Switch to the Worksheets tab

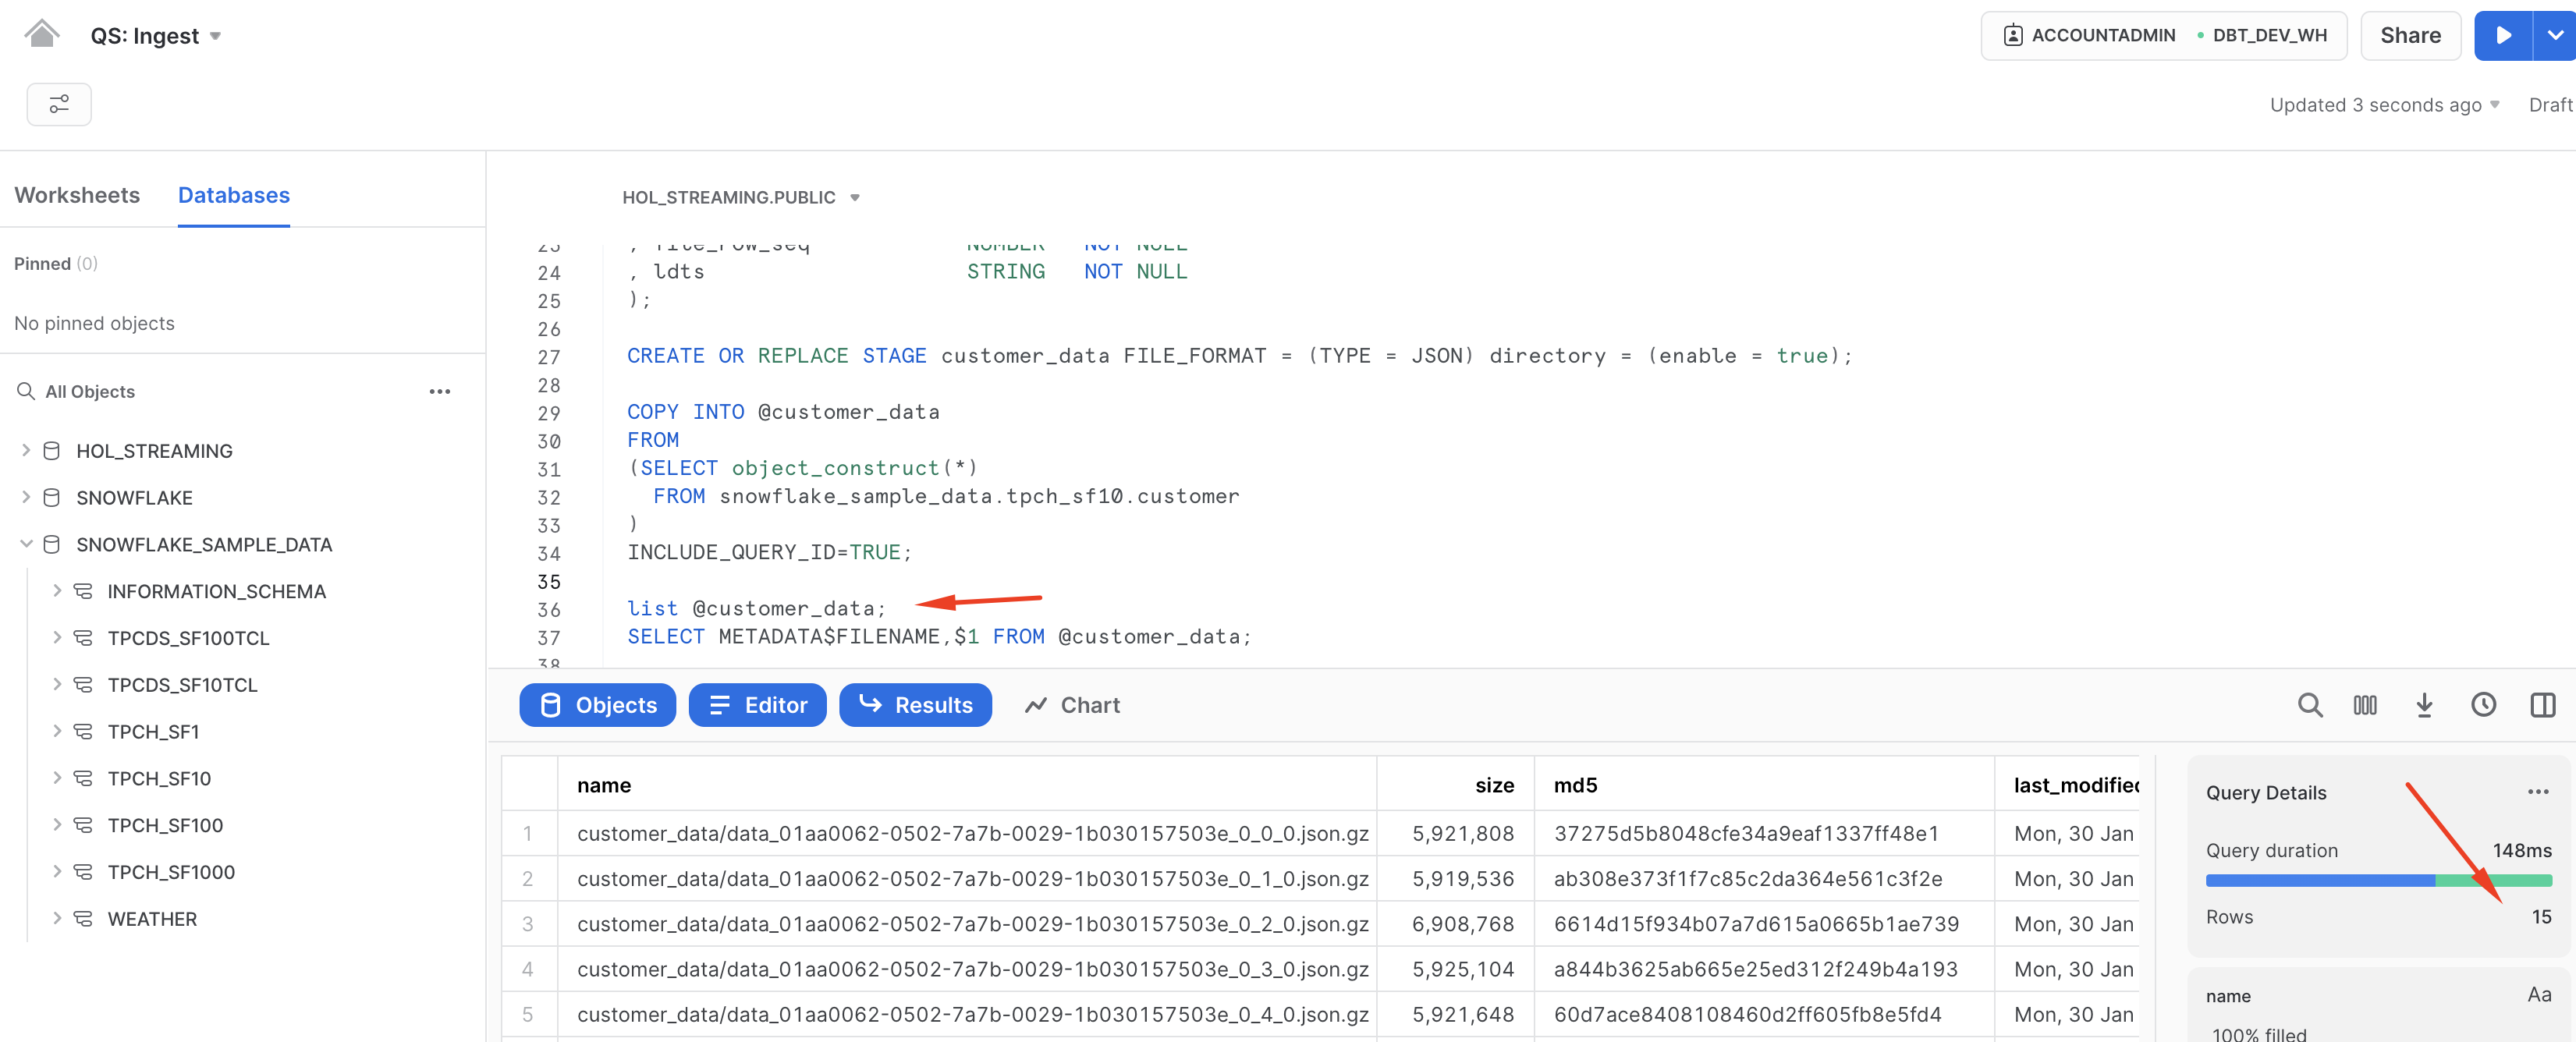point(77,195)
